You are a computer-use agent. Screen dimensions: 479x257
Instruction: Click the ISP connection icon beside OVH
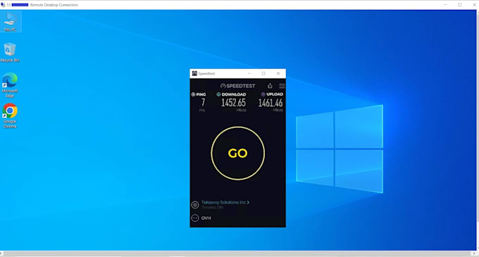195,218
